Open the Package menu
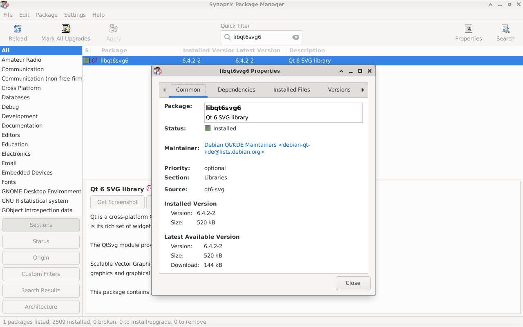The image size is (523, 327). coord(47,15)
